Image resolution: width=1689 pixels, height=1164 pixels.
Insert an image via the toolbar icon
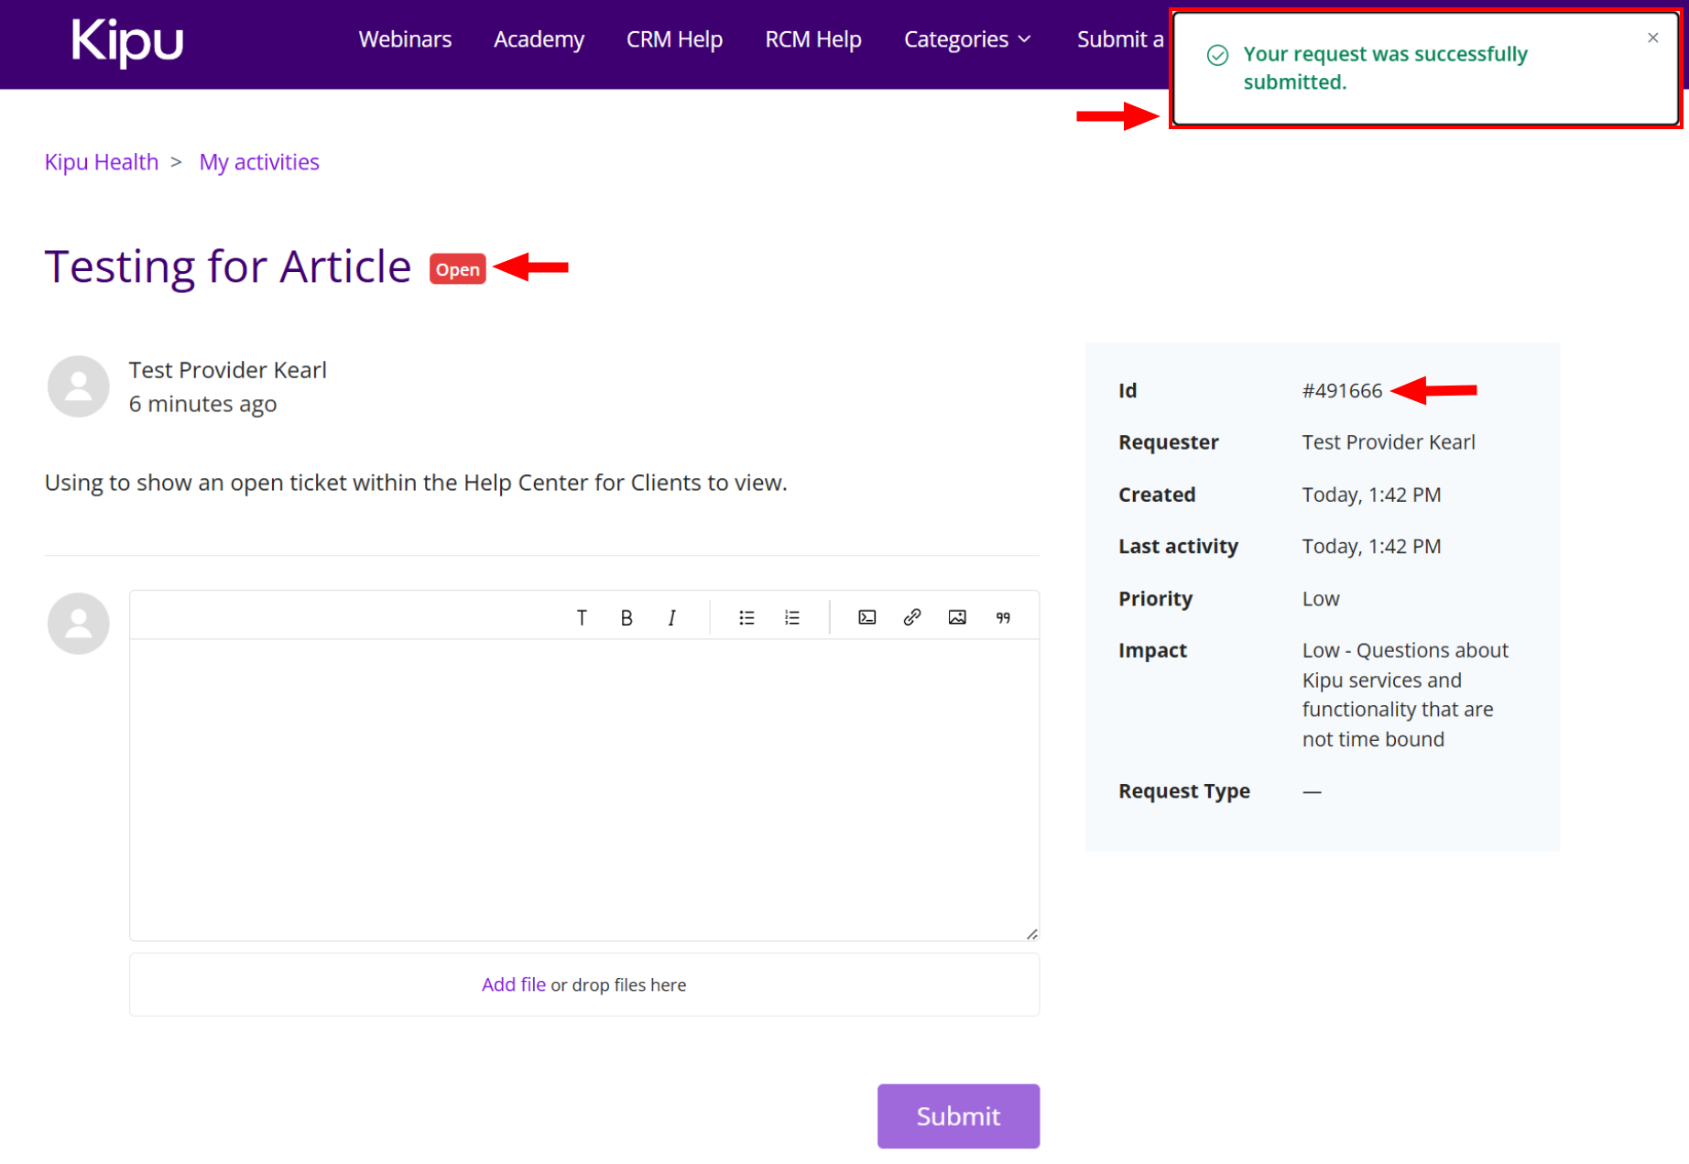[x=957, y=617]
